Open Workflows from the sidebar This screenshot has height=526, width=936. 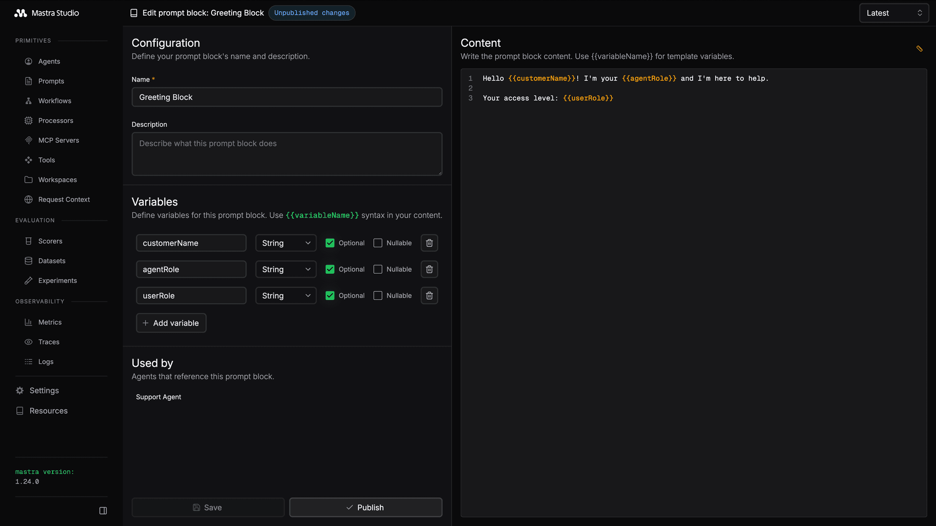(x=55, y=101)
